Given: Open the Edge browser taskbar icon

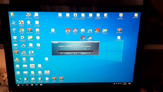Looking at the screenshot, I should (37, 85).
